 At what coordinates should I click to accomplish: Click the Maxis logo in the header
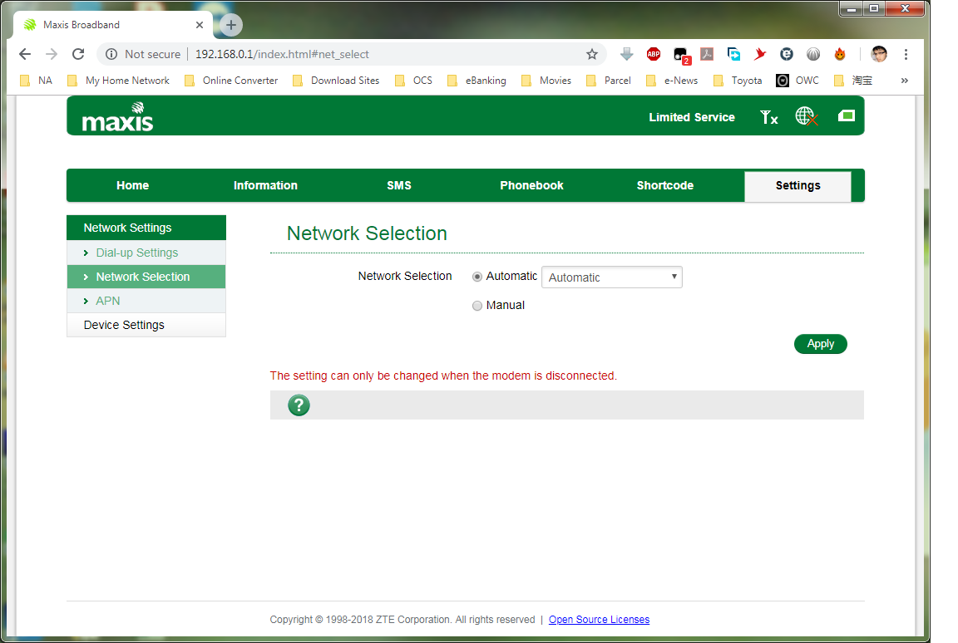[117, 116]
